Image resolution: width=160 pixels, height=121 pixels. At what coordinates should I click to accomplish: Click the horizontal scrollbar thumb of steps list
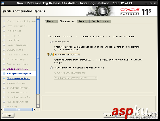18,109
